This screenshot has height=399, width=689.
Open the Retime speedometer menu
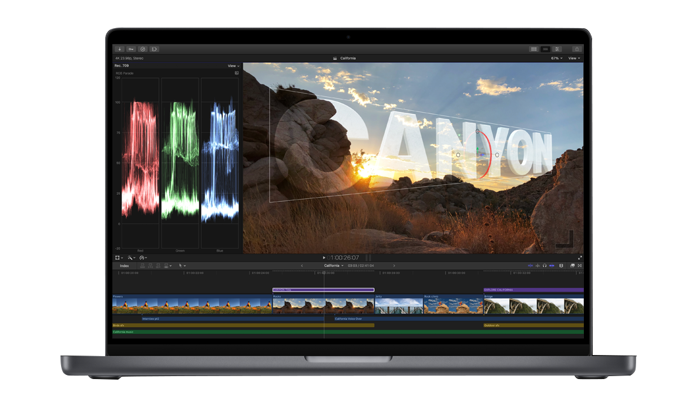tap(143, 258)
